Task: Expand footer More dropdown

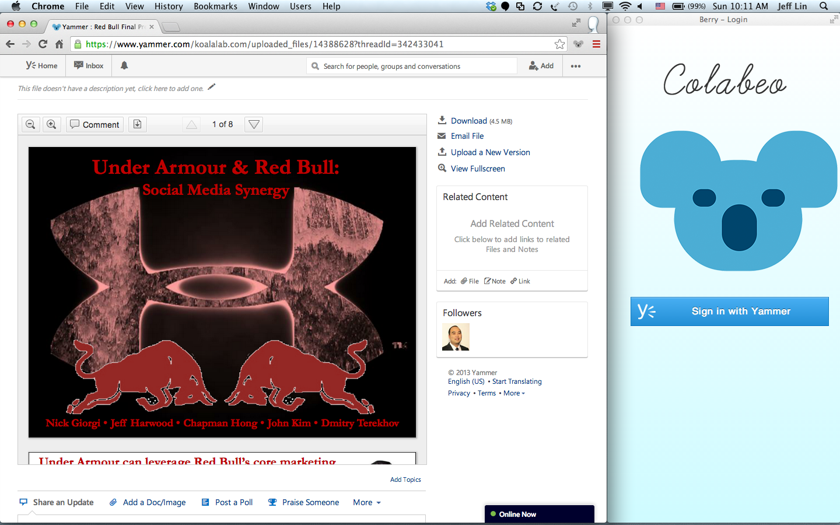Action: point(514,393)
